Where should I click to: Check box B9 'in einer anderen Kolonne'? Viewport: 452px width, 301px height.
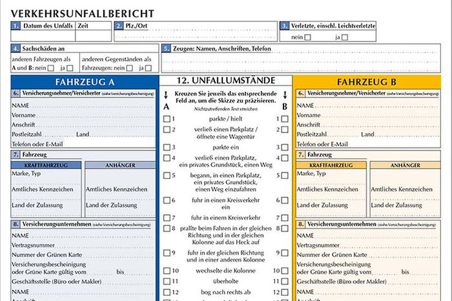pyautogui.click(x=285, y=253)
